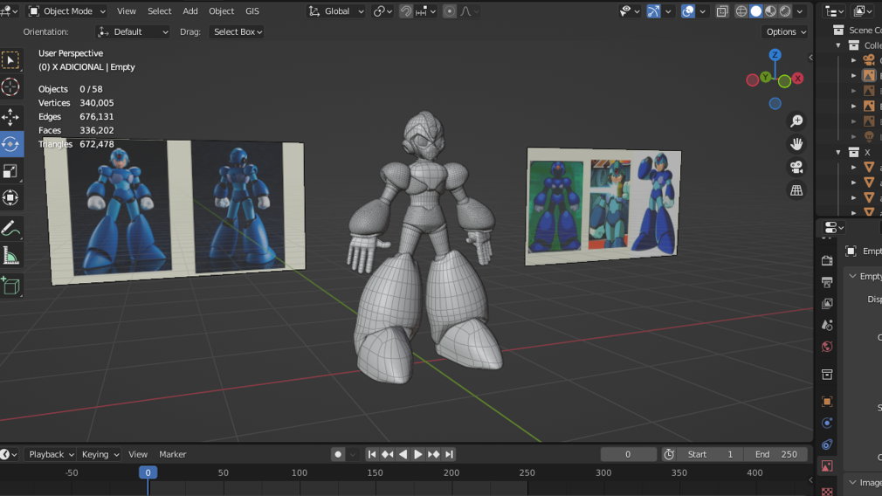Pick the Measure ruler tool
882x496 pixels.
point(10,257)
